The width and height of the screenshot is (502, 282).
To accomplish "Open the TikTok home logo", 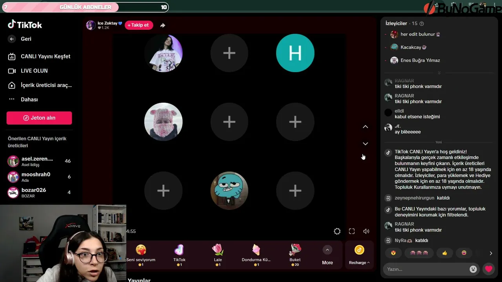I will 25,25.
